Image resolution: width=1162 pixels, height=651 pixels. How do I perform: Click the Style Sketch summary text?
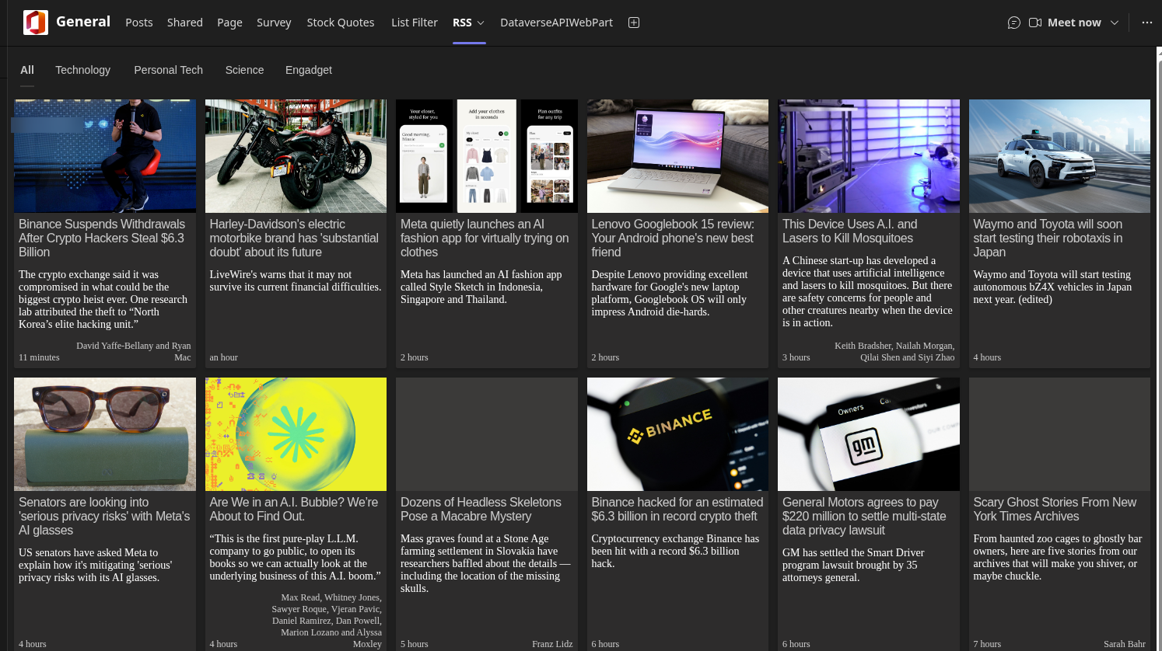(x=481, y=287)
